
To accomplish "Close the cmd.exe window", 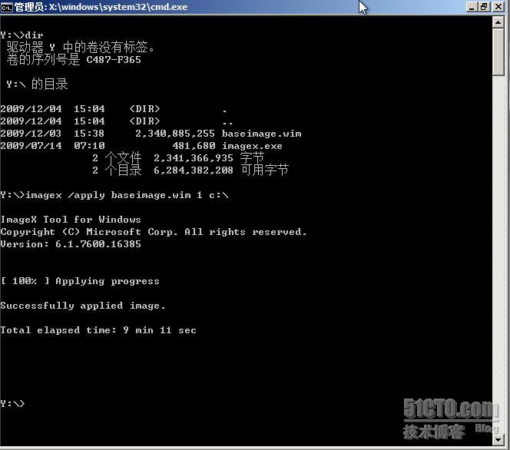I will tap(498, 7).
